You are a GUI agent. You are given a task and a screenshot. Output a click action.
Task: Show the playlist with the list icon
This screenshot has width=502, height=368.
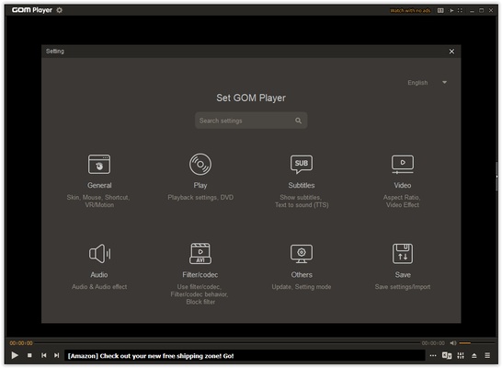coord(487,355)
